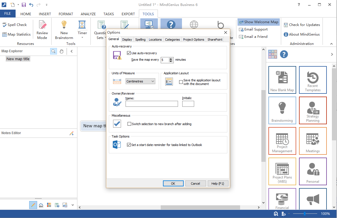This screenshot has height=218, width=337.
Task: Expand the Timer dropdown arrow
Action: [x=82, y=37]
